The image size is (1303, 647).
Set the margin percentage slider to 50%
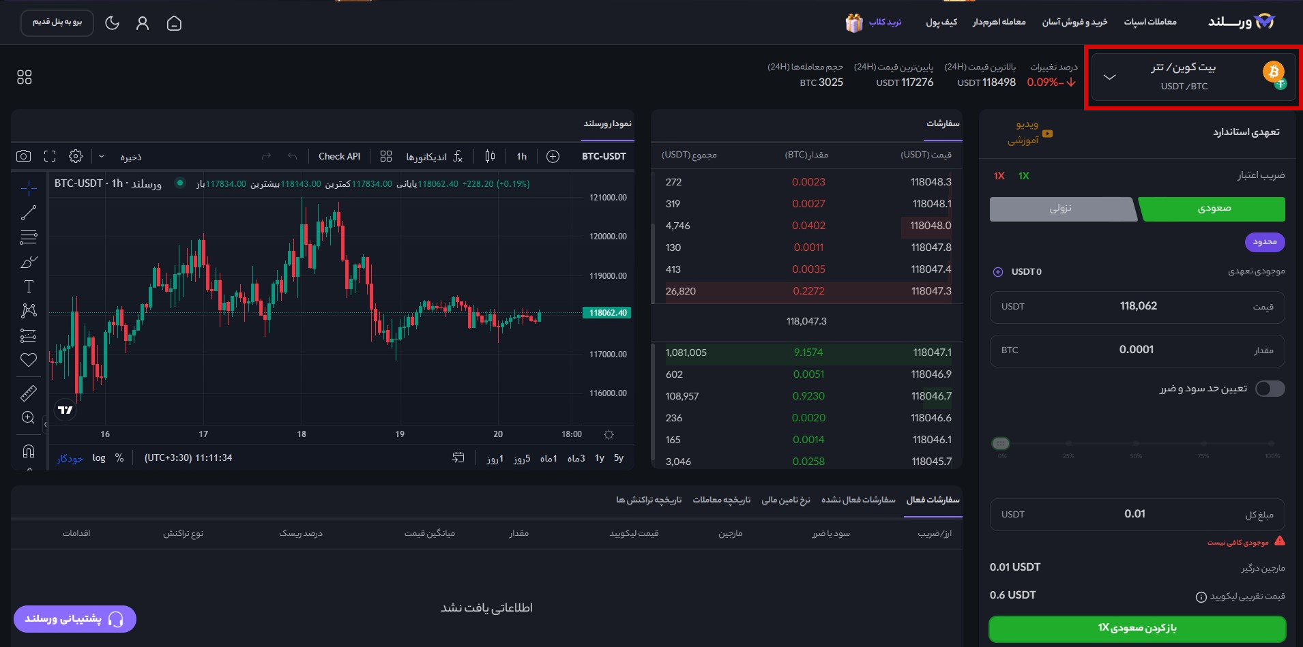coord(1134,443)
